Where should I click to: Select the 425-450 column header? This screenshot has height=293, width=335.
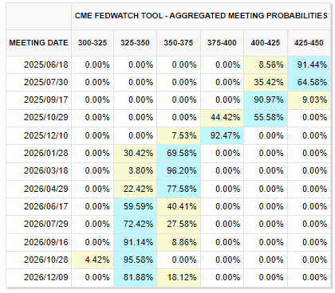309,43
